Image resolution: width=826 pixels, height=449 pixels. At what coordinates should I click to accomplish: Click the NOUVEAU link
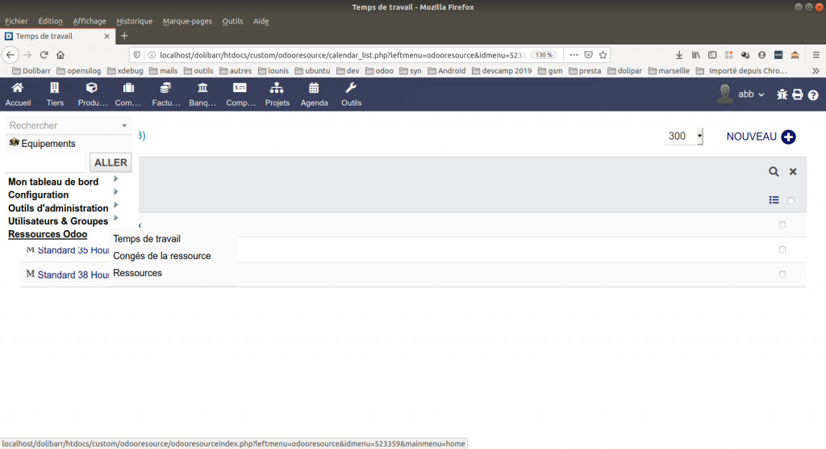click(x=751, y=136)
